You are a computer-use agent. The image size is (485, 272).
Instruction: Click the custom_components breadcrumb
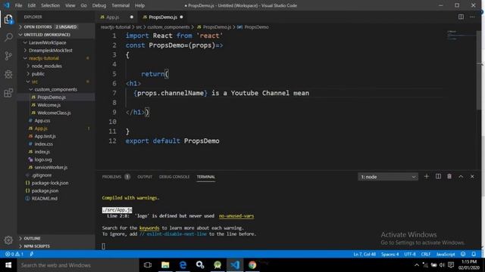[x=168, y=27]
